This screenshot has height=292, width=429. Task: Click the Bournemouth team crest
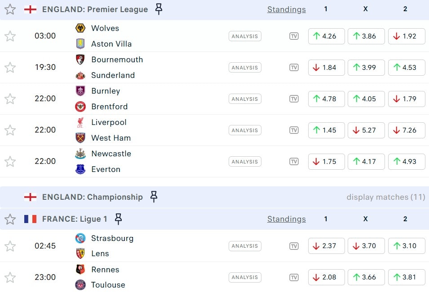coord(80,60)
